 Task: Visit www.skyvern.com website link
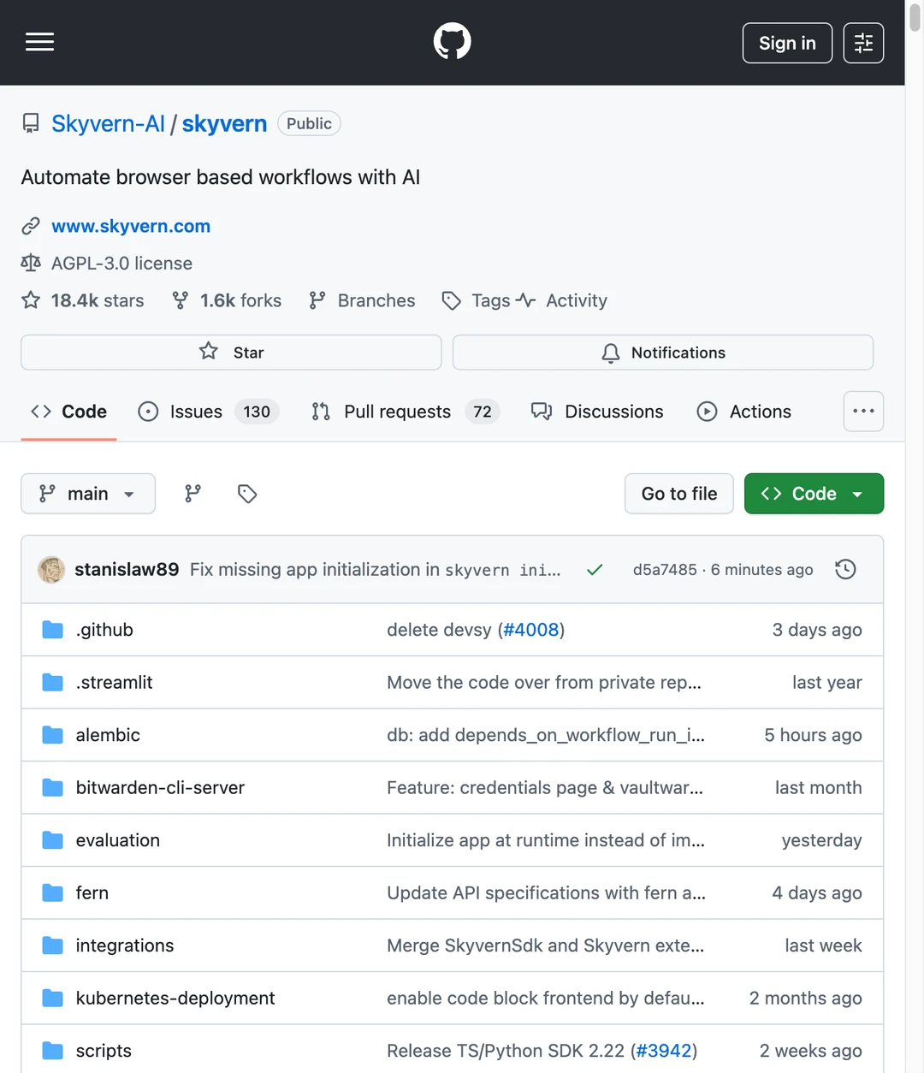(x=131, y=226)
